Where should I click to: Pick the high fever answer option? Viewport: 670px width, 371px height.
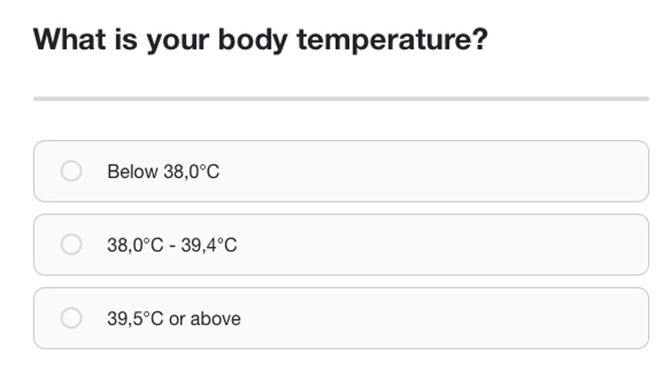pyautogui.click(x=341, y=317)
